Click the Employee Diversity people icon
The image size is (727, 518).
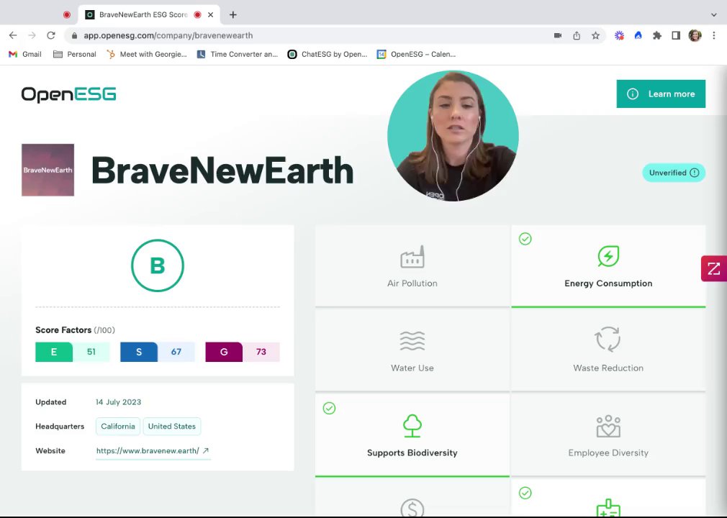tap(608, 426)
